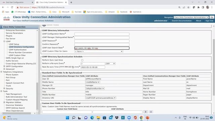This screenshot has width=215, height=121.
Task: Open taskbar Search magnifier
Action: coord(74,118)
